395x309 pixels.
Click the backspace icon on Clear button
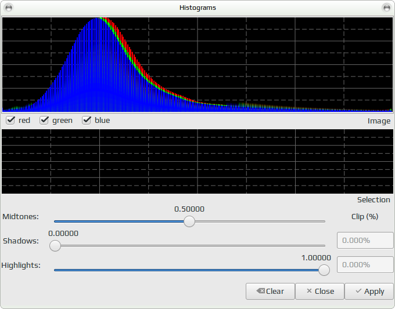click(x=260, y=291)
